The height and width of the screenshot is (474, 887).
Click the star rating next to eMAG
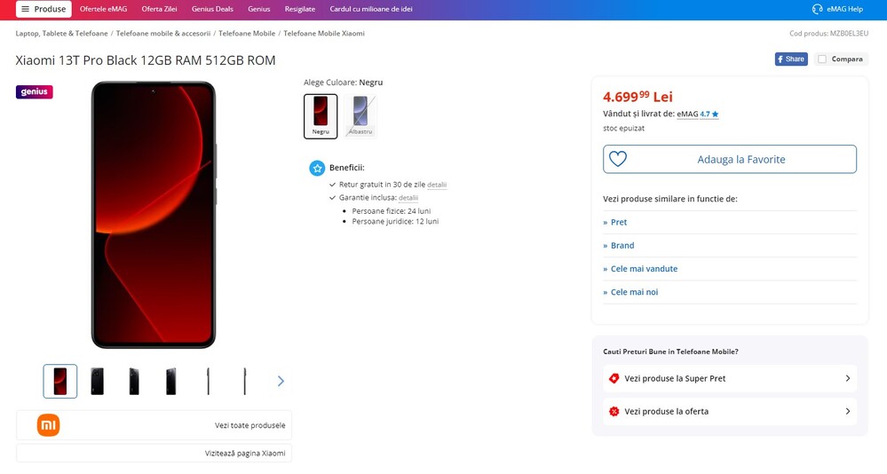point(715,114)
